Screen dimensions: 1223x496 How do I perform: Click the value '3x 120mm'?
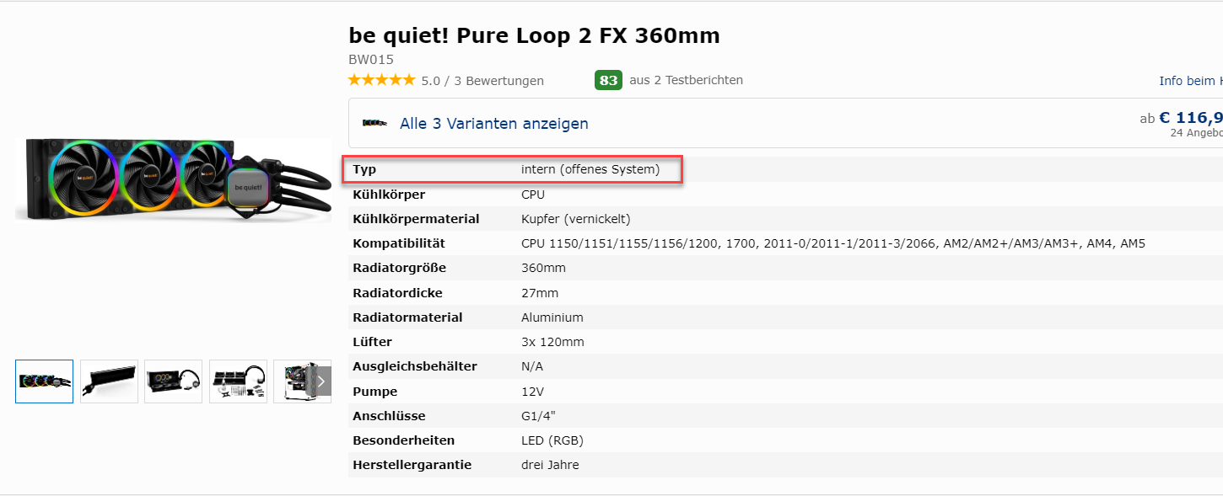click(x=552, y=342)
